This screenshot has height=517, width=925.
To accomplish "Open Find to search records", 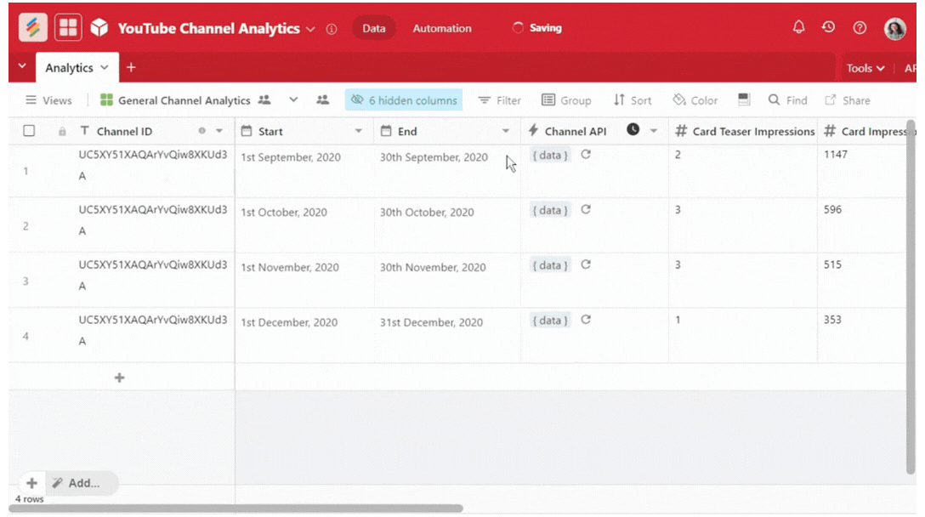I will 786,99.
